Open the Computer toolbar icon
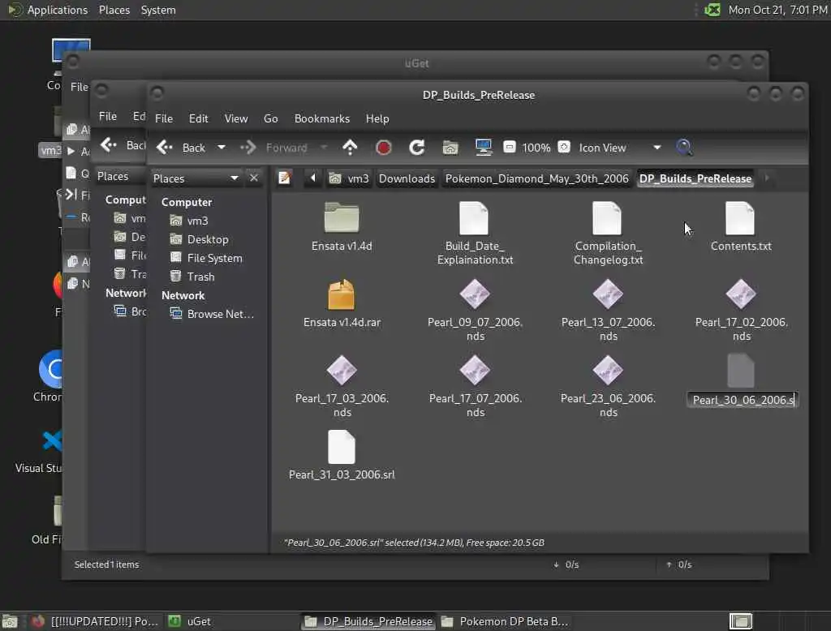 (484, 148)
